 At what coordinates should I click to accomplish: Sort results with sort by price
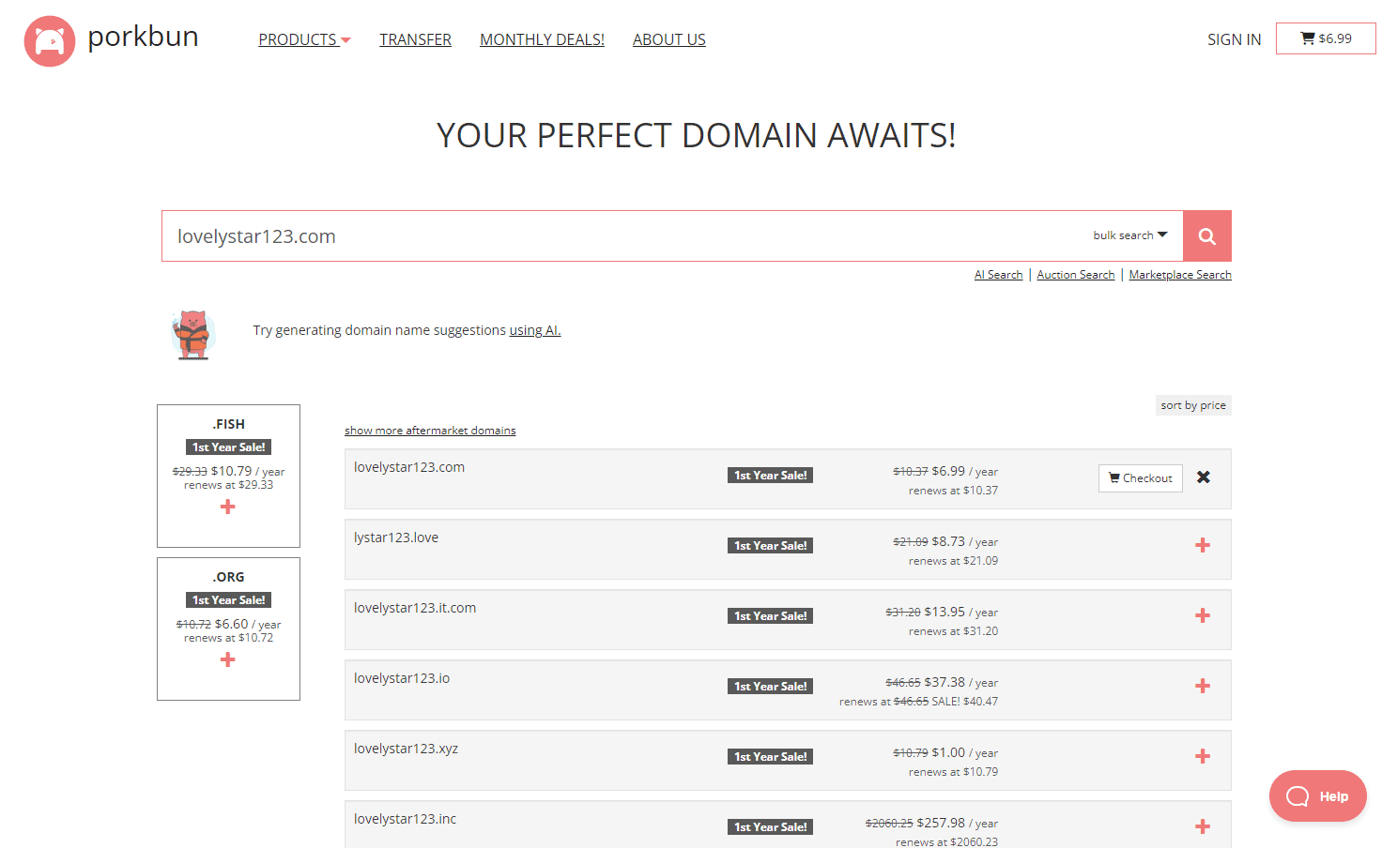point(1193,405)
